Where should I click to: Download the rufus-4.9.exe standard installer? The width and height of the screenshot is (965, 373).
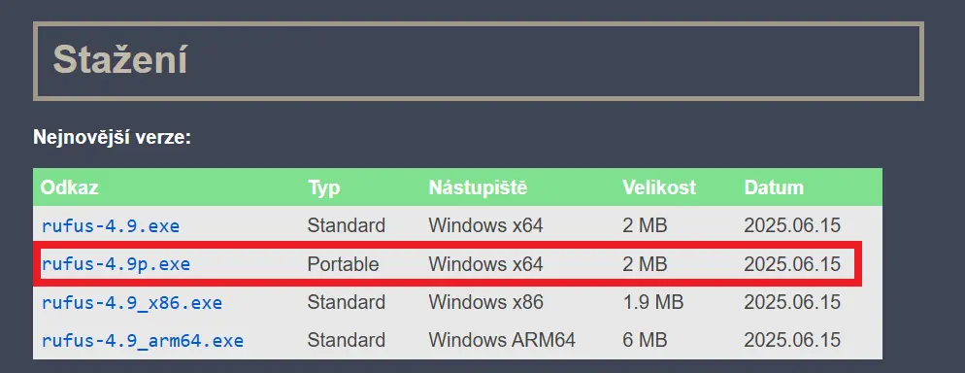pos(110,226)
